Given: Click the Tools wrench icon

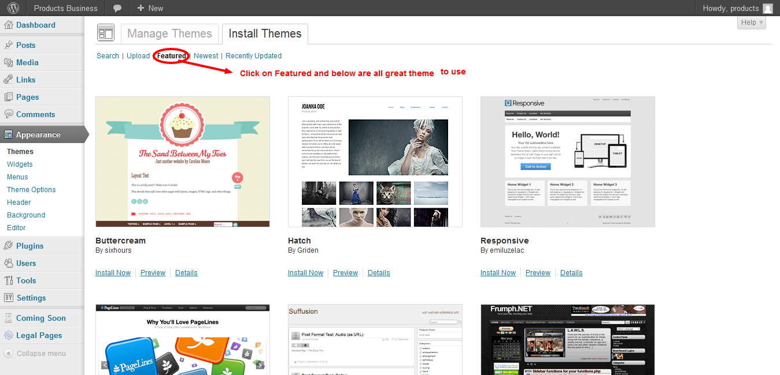Looking at the screenshot, I should (9, 280).
